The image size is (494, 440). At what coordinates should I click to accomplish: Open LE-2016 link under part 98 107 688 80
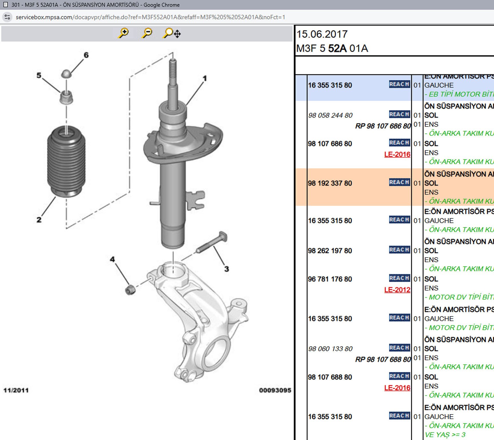click(x=397, y=388)
